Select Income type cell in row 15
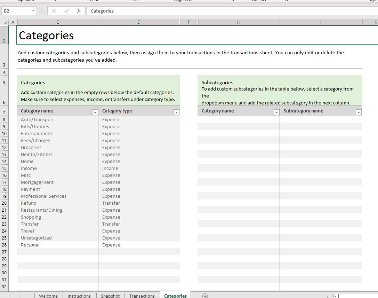This screenshot has height=298, width=378. click(139, 168)
